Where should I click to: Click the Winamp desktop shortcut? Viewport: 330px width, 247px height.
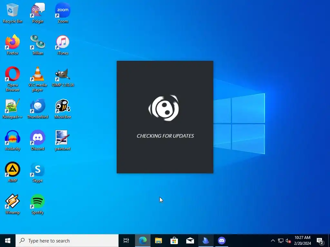click(13, 204)
